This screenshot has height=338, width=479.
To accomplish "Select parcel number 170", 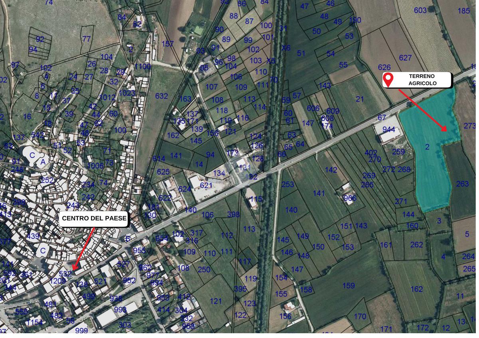I will (x=360, y=316).
